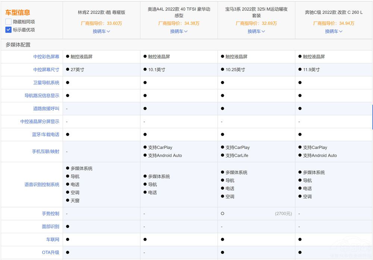Check the 隐藏相同项 checkbox
This screenshot has width=373, height=260.
pyautogui.click(x=9, y=22)
